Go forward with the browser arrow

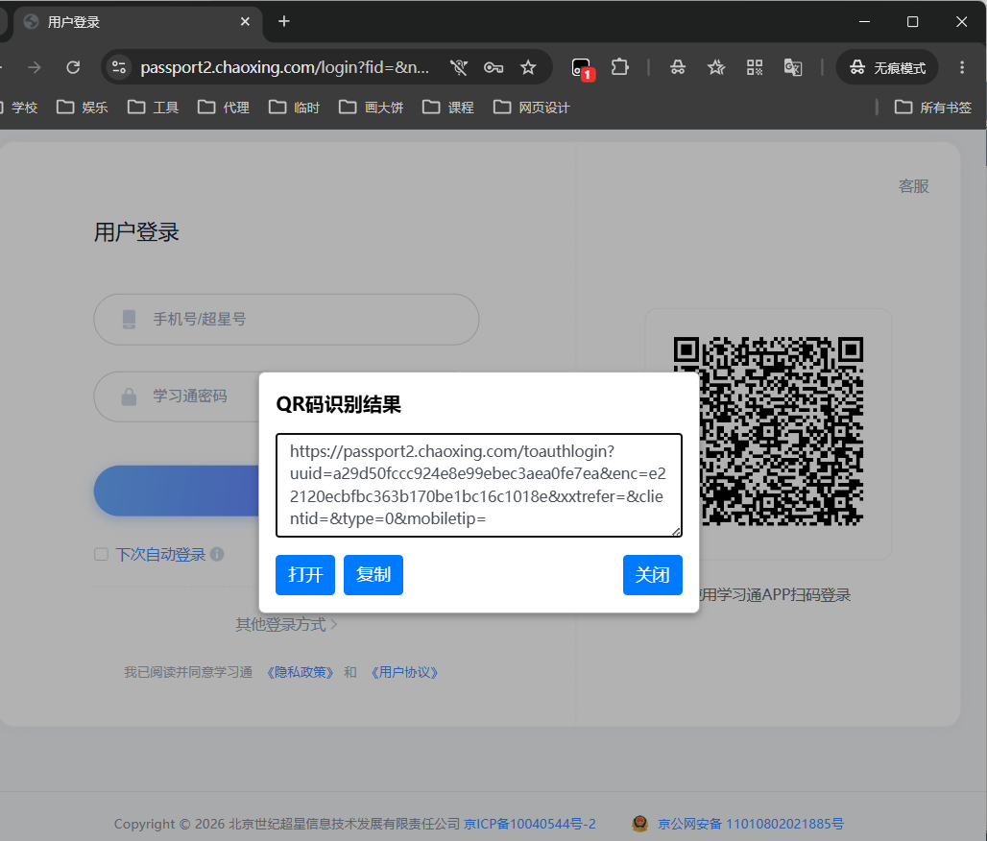pyautogui.click(x=34, y=67)
